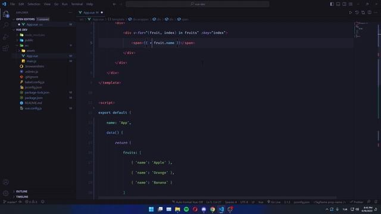
Task: Go forward using navigation arrow
Action: pyautogui.click(x=121, y=4)
